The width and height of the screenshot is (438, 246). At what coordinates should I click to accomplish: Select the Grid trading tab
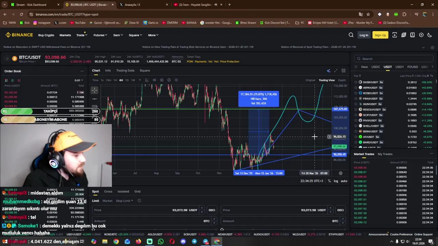138,192
